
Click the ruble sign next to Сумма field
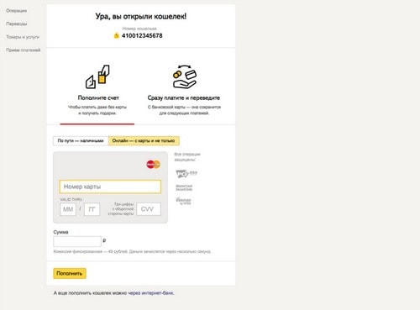pos(104,240)
